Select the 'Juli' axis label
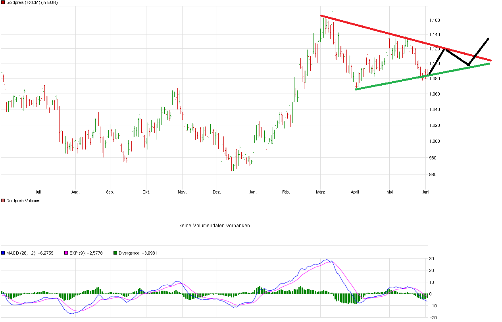This screenshot has height=322, width=502. coord(38,191)
